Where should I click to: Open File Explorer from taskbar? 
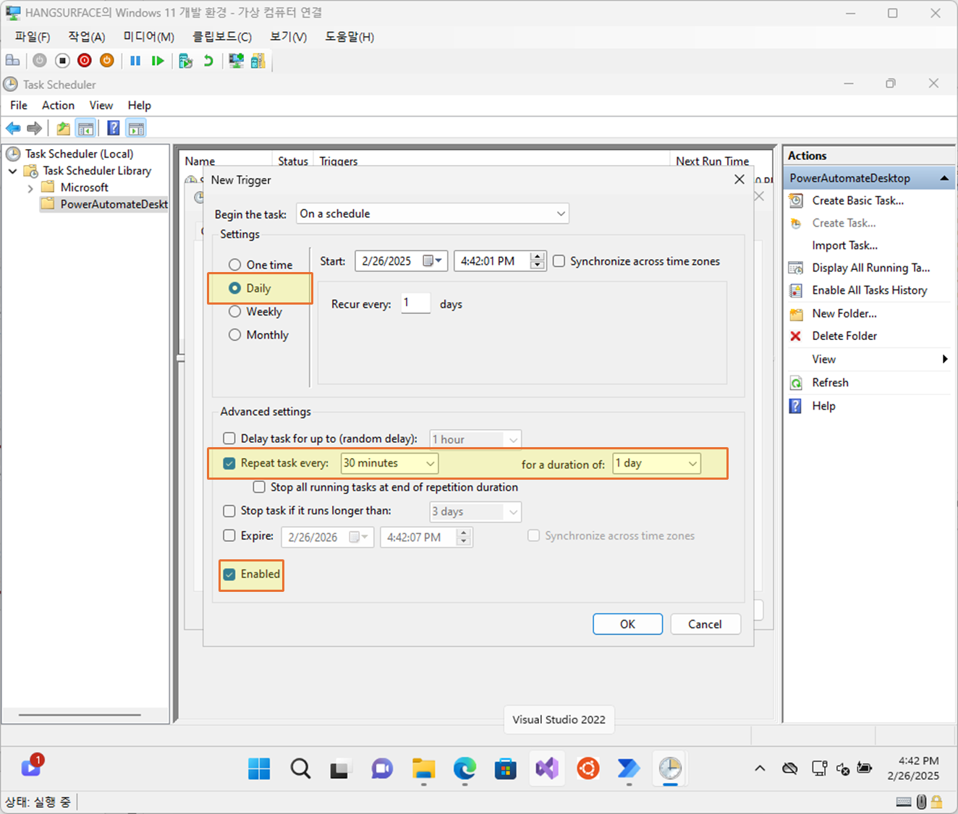click(x=423, y=768)
